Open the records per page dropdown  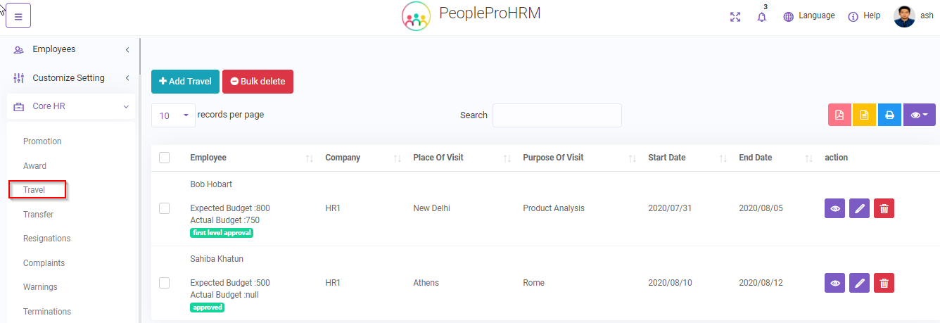[x=173, y=115]
